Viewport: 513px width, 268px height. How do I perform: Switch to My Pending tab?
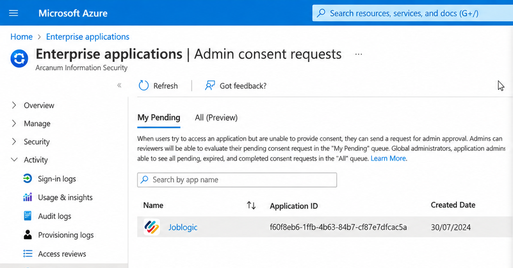click(159, 117)
